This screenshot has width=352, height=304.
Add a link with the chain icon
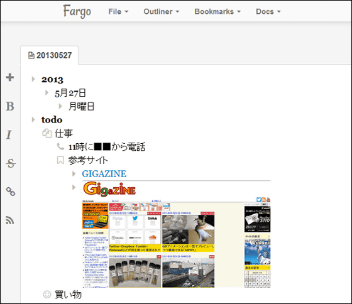click(x=10, y=192)
